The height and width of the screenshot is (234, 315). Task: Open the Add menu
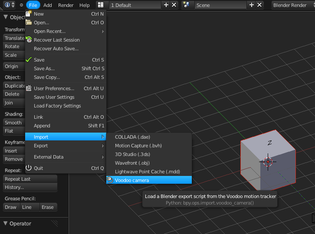click(x=48, y=5)
